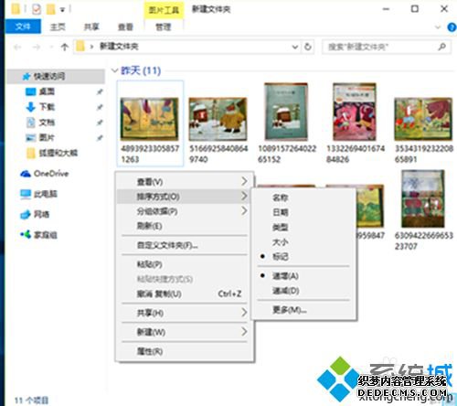Click the refresh icon beside address bar
The image size is (457, 406).
[308, 47]
